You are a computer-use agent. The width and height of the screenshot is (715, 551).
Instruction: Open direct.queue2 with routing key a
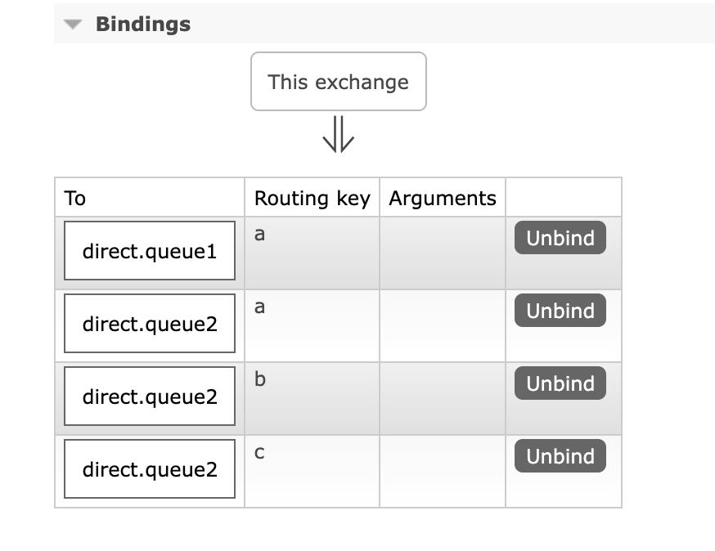tap(150, 324)
